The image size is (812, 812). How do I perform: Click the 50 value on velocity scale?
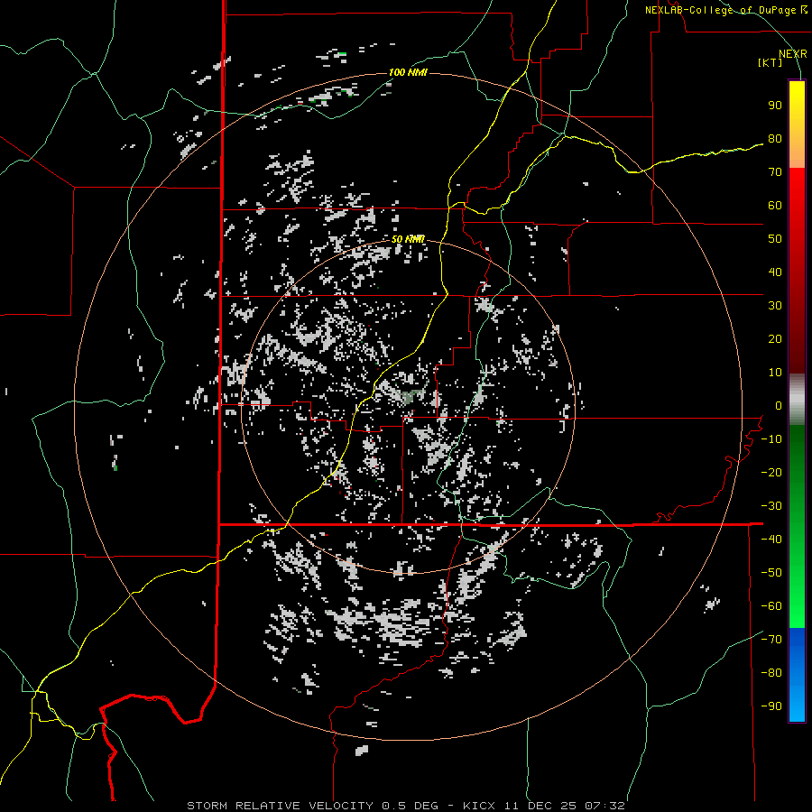tap(775, 239)
